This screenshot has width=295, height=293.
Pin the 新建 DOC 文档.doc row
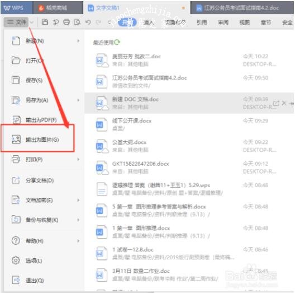tap(292, 104)
